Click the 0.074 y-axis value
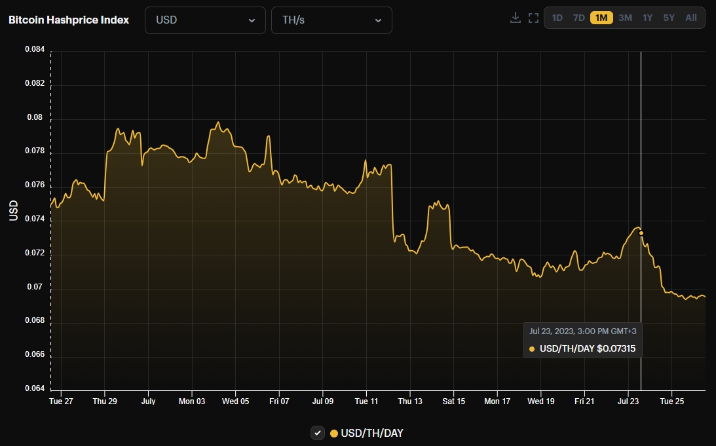Image resolution: width=716 pixels, height=446 pixels. 35,219
